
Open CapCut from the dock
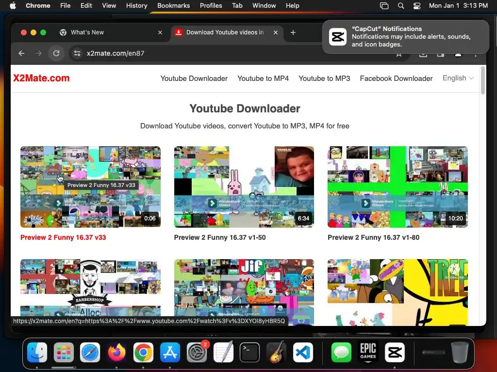(x=395, y=352)
